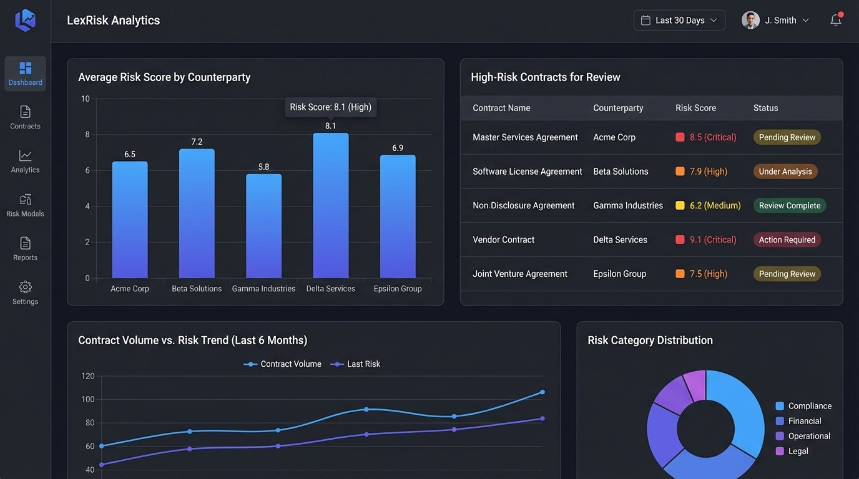Viewport: 859px width, 479px height.
Task: Open the Dashboard sidebar icon
Action: [25, 69]
